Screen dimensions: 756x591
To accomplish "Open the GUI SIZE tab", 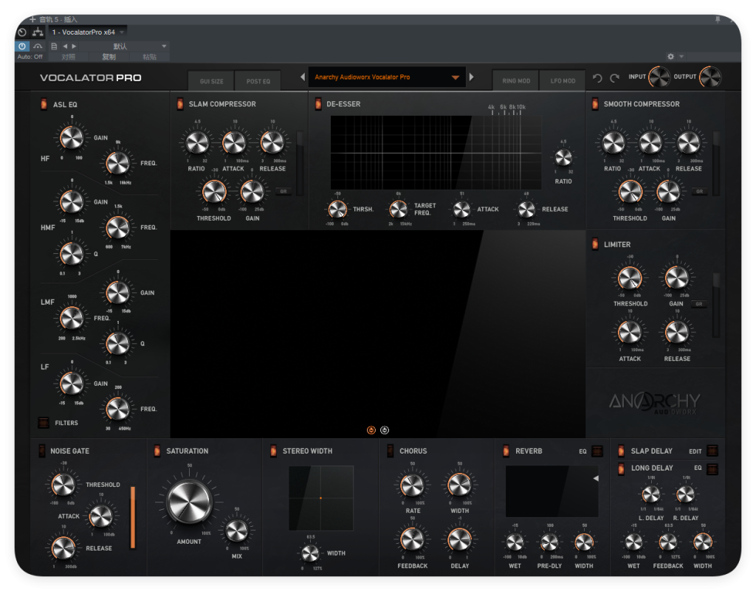I will pos(211,81).
